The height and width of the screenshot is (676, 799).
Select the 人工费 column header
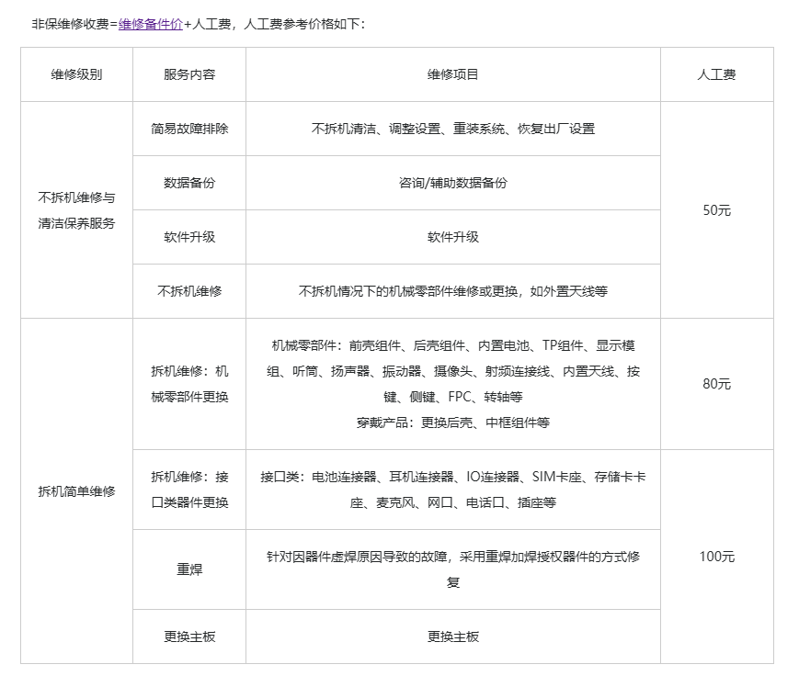tap(715, 75)
